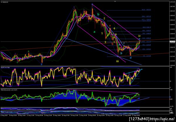This screenshot has width=176, height=122.
Task: Select the 23.6 Fibonacci level label
Action: 147,49
